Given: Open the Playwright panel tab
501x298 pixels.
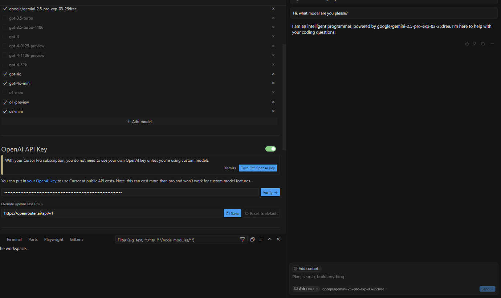Looking at the screenshot, I should click(54, 239).
